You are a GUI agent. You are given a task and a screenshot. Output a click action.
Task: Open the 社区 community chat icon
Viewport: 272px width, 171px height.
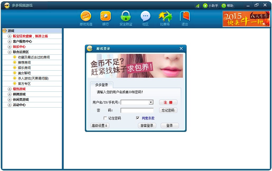point(145,16)
